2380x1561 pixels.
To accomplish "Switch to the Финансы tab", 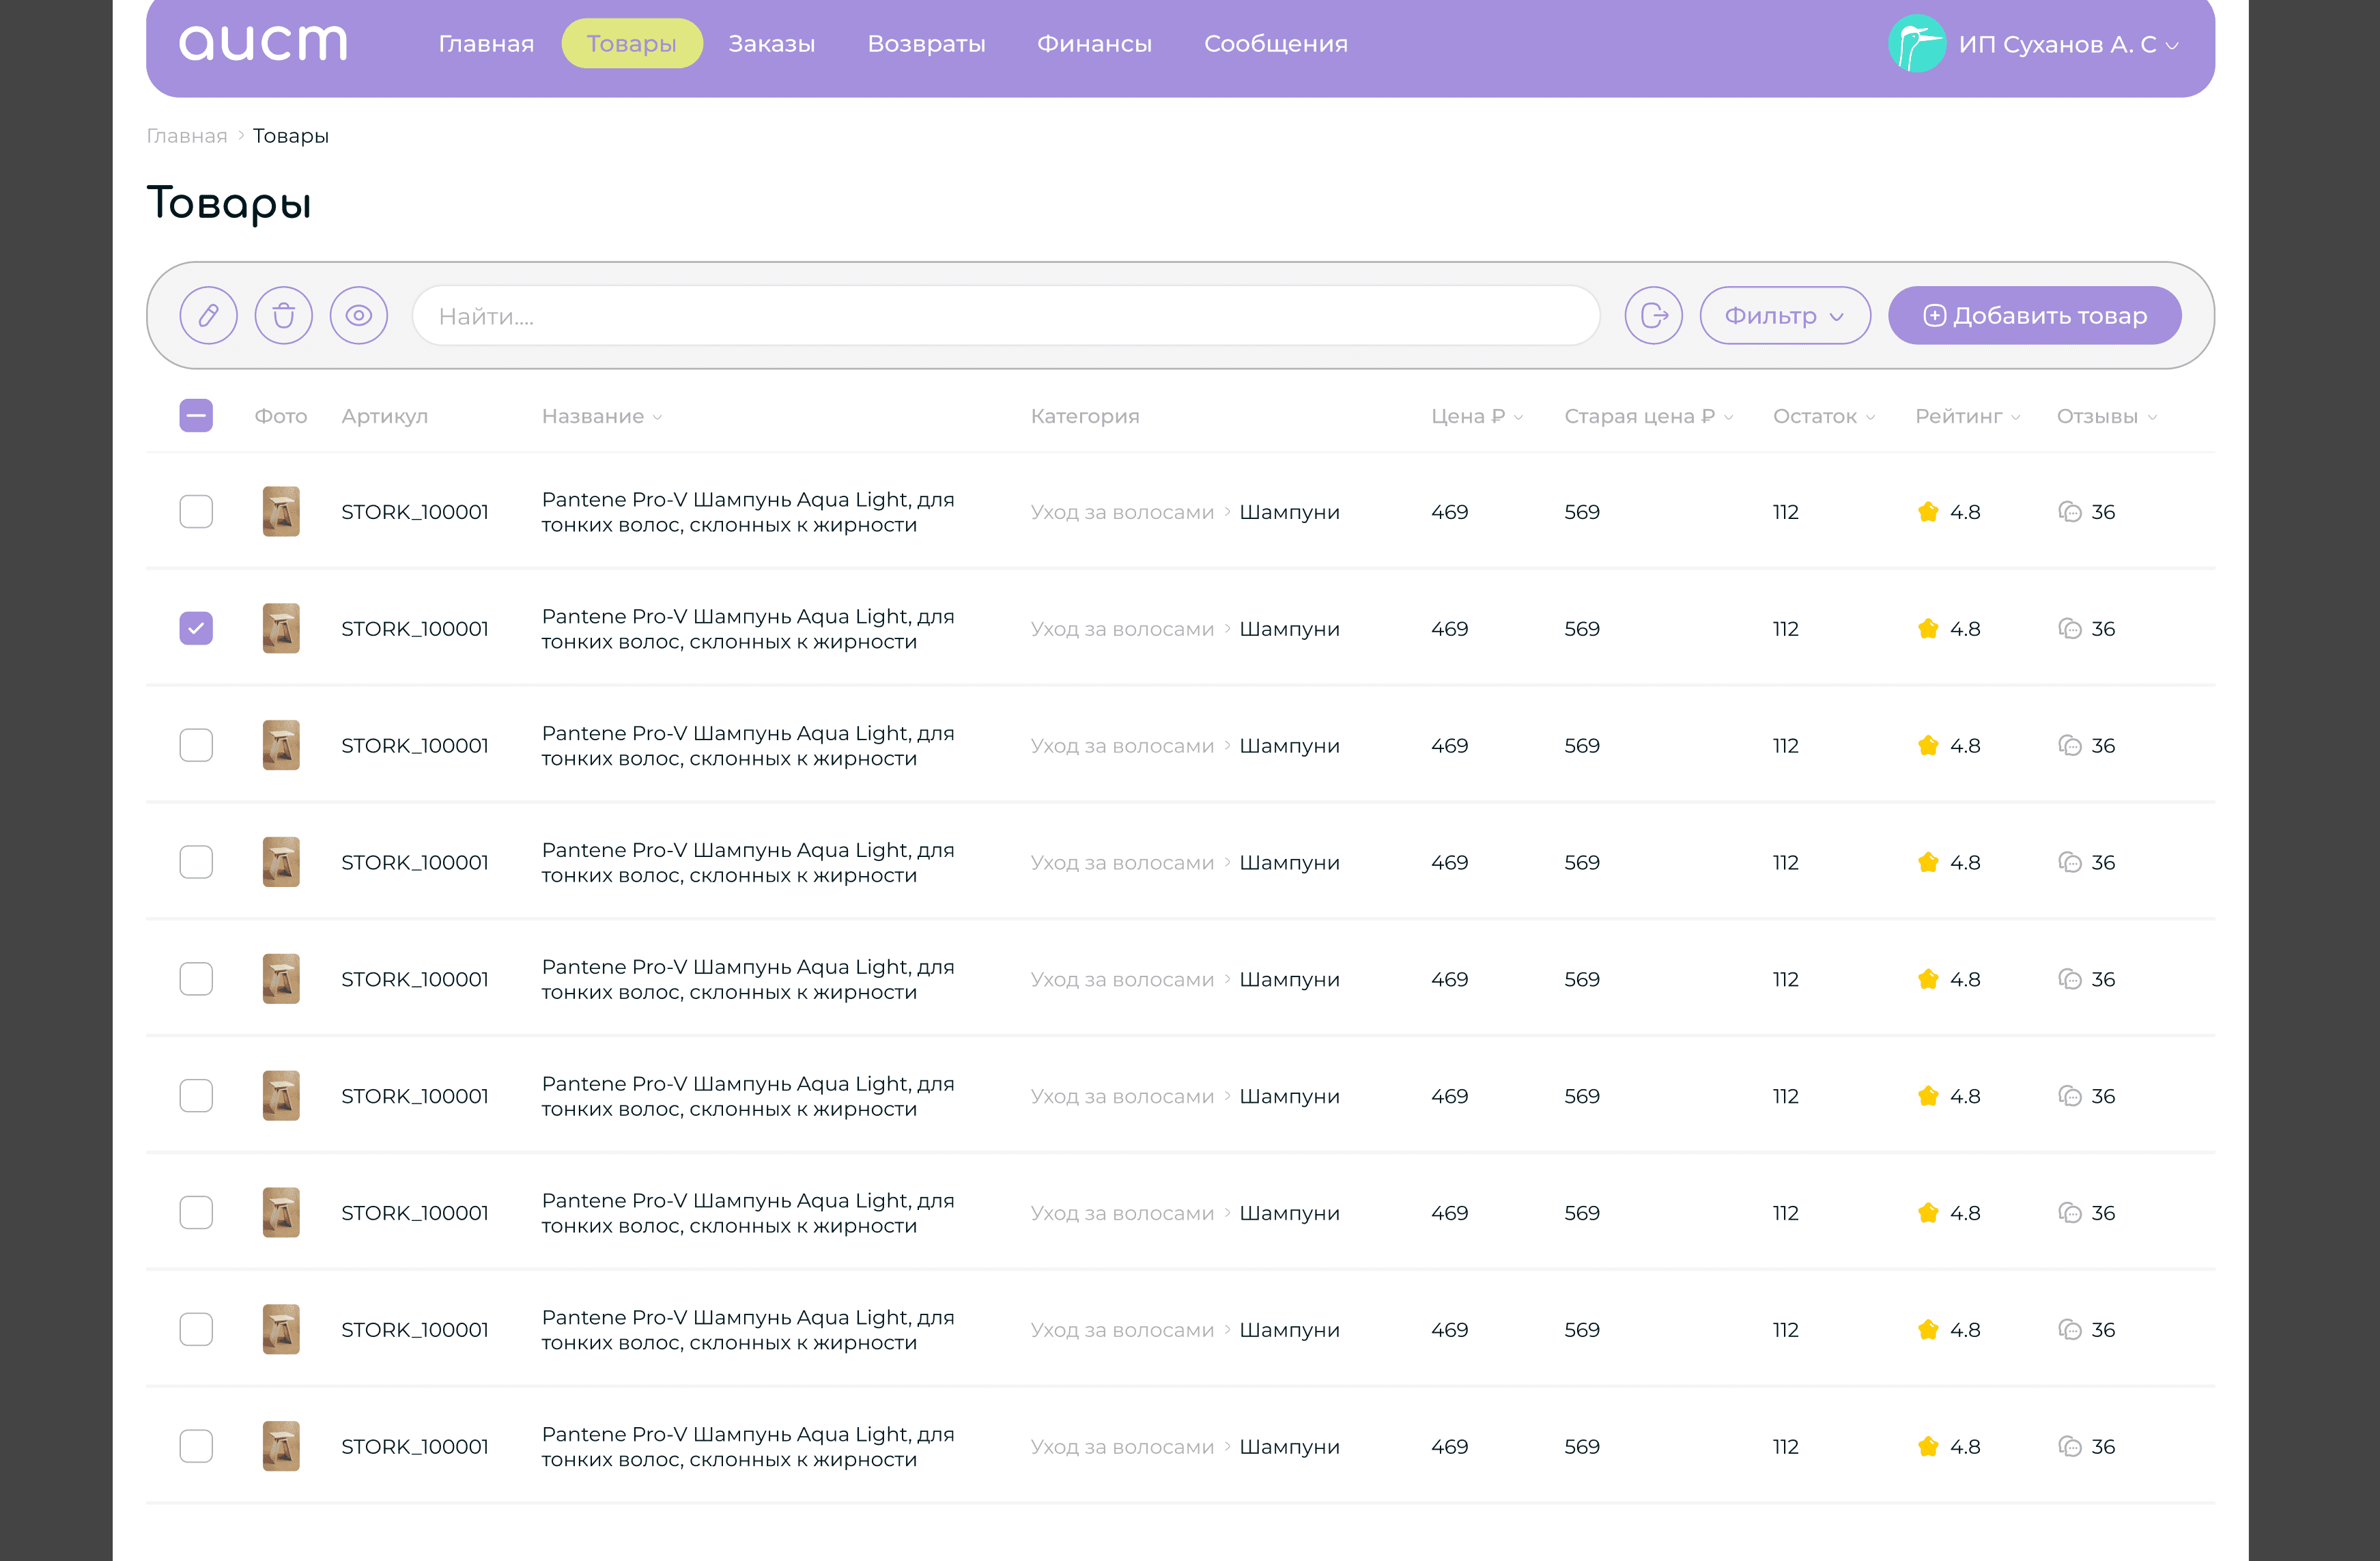I will point(1094,44).
